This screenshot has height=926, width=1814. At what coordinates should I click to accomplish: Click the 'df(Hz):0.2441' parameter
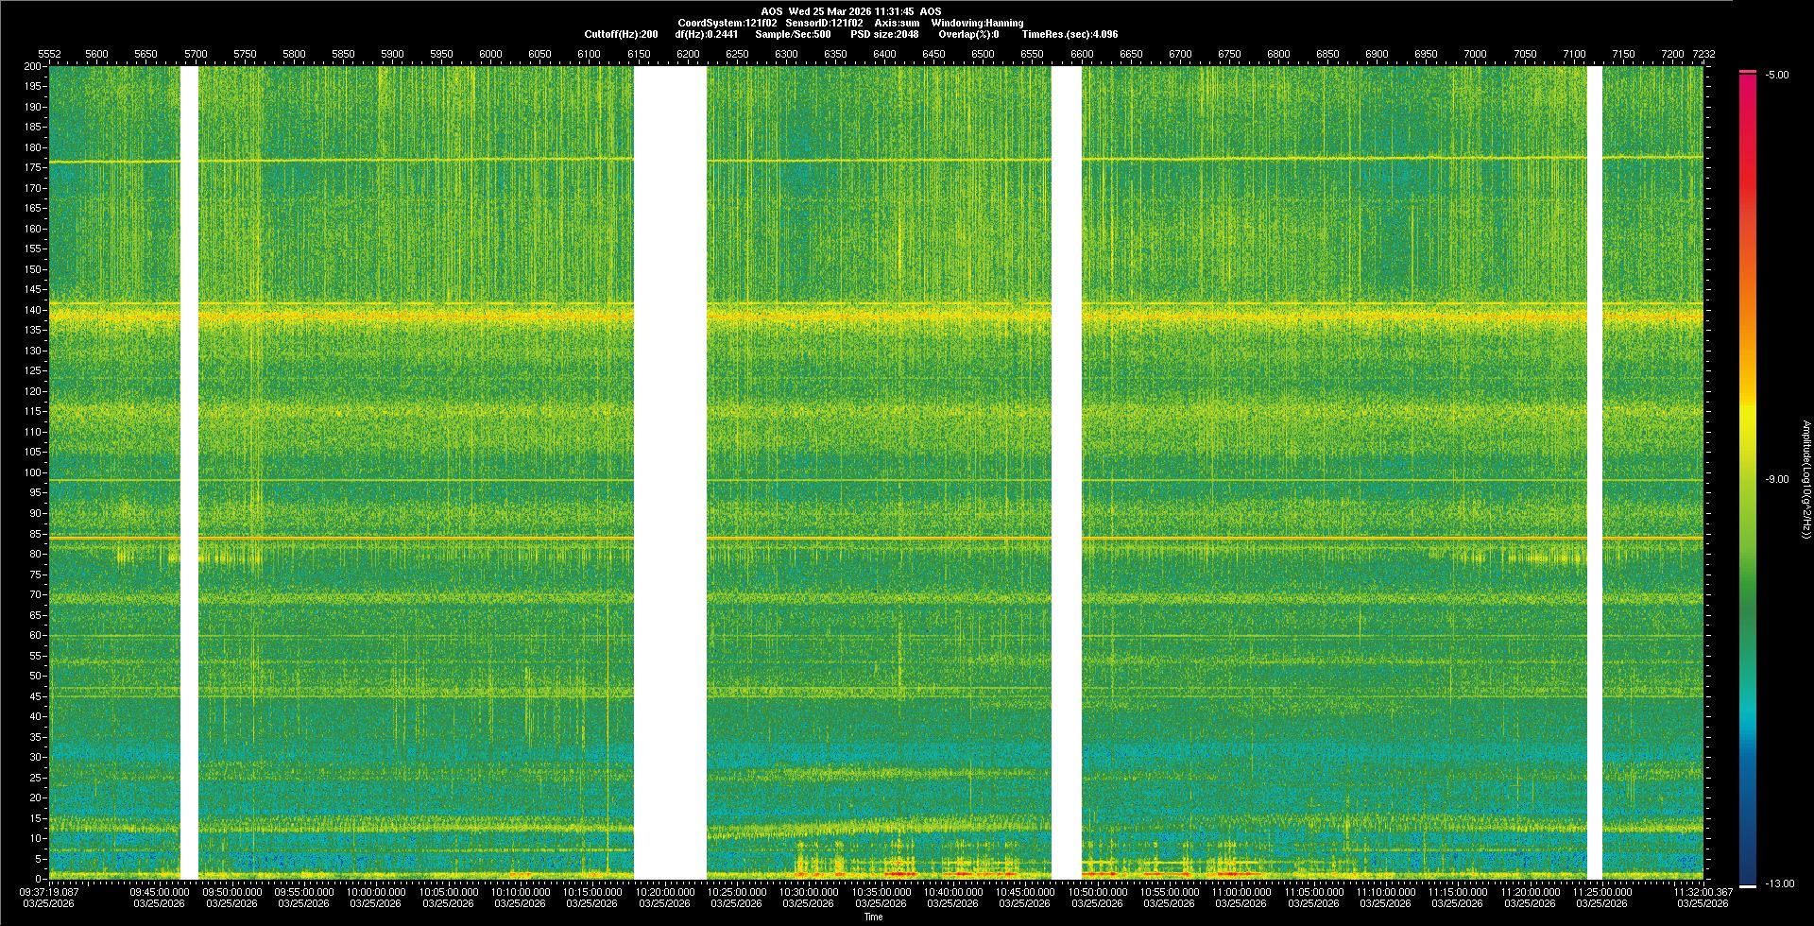click(706, 34)
